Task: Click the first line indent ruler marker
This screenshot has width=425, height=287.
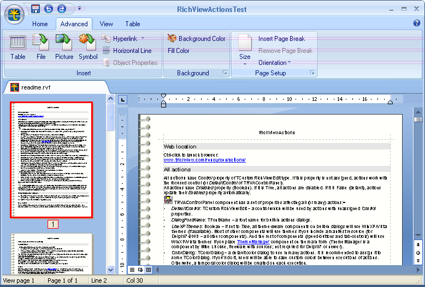Action: pyautogui.click(x=163, y=96)
